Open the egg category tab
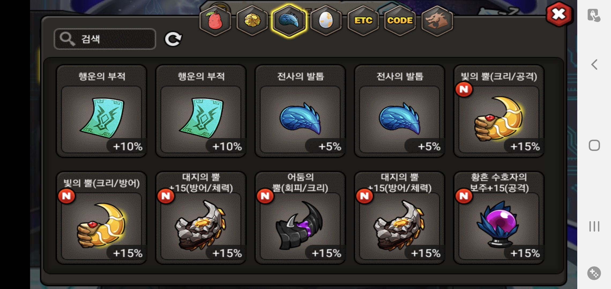This screenshot has height=289, width=611. click(326, 21)
